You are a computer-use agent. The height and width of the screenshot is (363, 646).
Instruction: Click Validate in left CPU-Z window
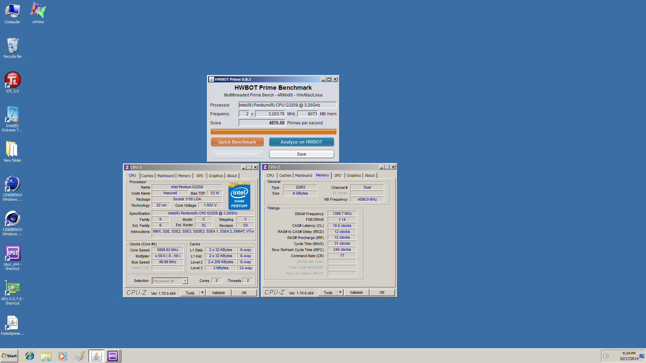[218, 293]
